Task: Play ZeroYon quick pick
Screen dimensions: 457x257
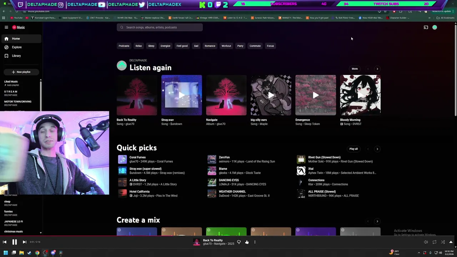Action: [x=212, y=159]
